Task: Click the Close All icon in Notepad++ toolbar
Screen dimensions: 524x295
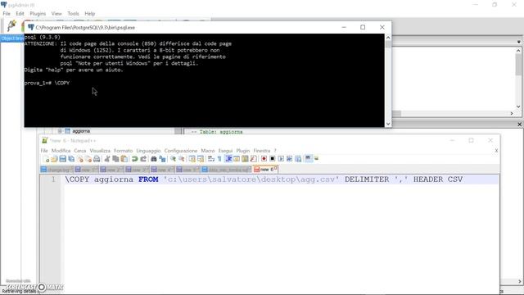Action: (88, 159)
